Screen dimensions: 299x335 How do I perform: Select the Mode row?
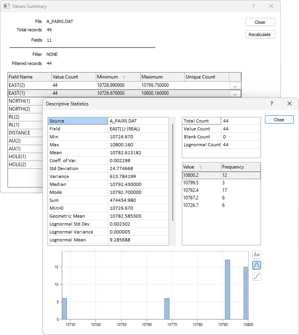click(x=108, y=192)
